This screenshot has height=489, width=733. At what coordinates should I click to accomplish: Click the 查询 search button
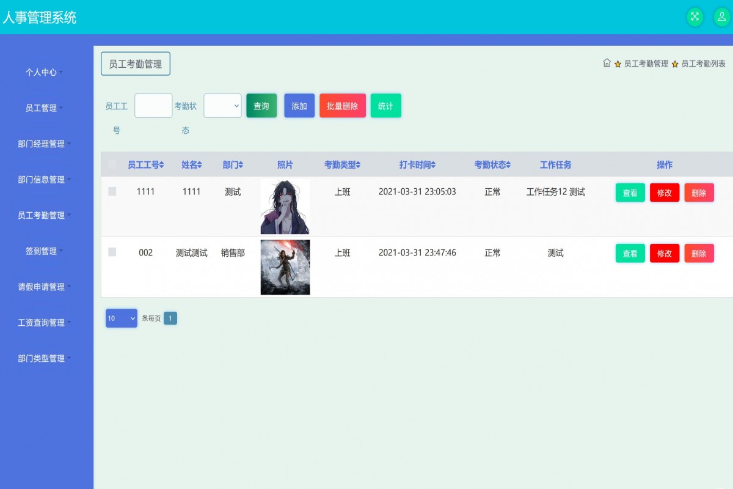[261, 105]
